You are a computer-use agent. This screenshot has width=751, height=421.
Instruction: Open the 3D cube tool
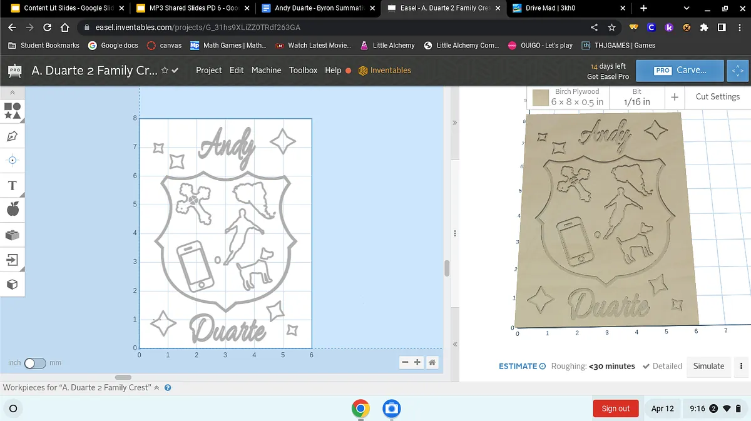[x=13, y=285]
